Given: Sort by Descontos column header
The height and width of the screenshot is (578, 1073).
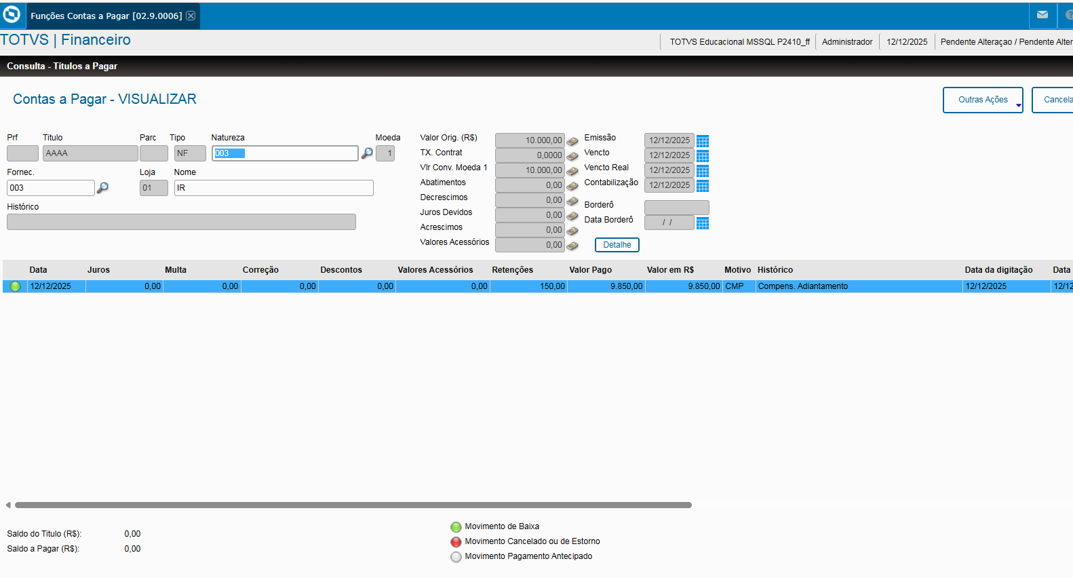Looking at the screenshot, I should pyautogui.click(x=341, y=270).
